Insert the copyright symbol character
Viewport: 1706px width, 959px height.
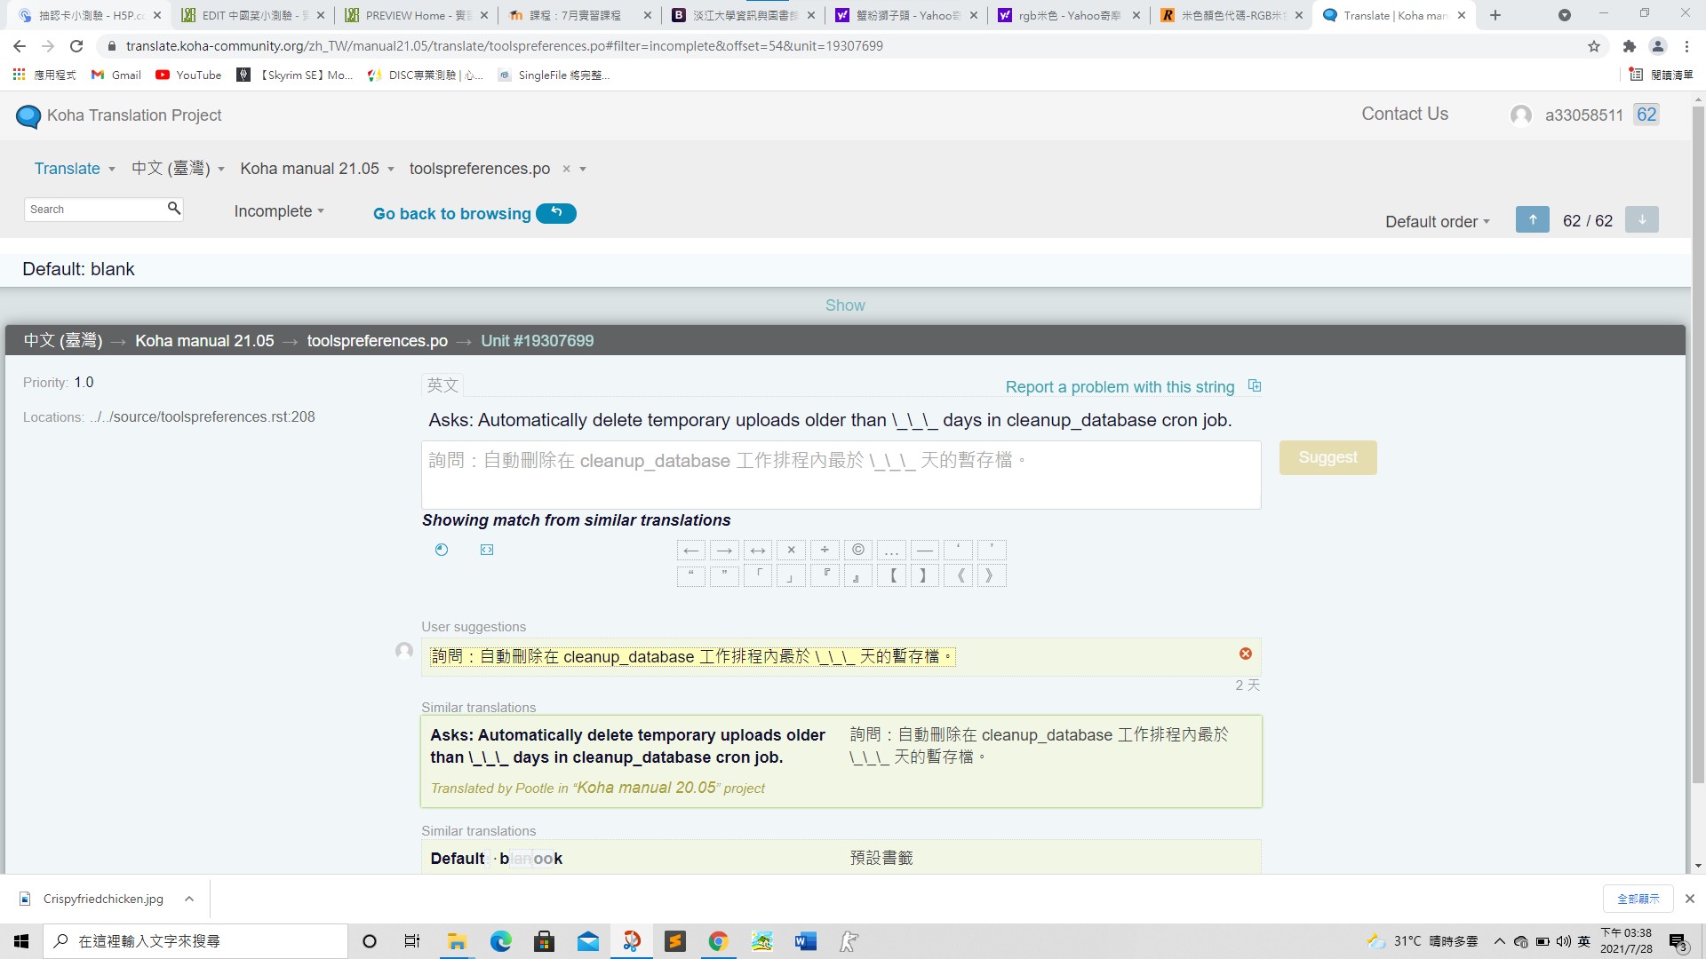[857, 550]
